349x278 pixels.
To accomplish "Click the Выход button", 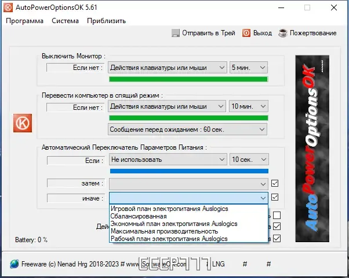I will [257, 33].
